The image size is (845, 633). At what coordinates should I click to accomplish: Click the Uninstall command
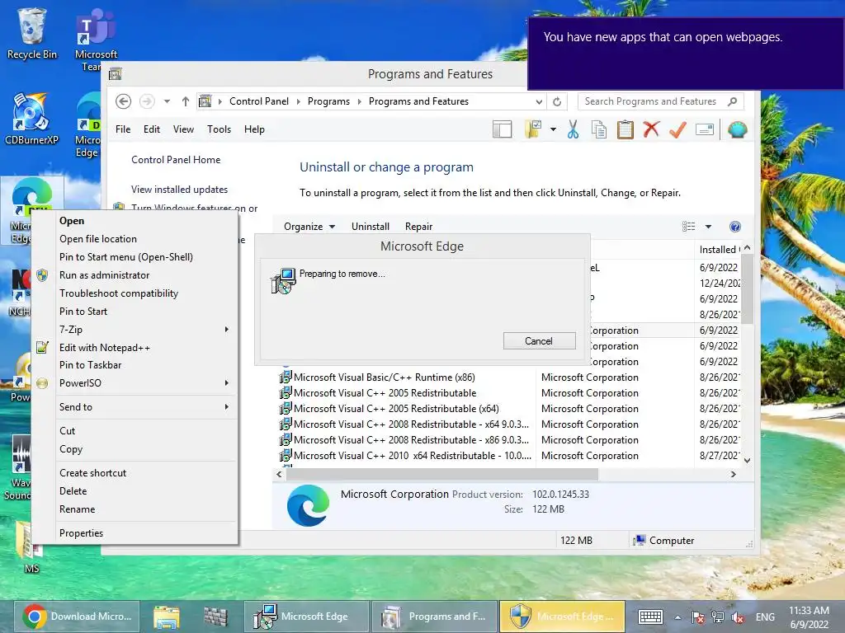[371, 227]
